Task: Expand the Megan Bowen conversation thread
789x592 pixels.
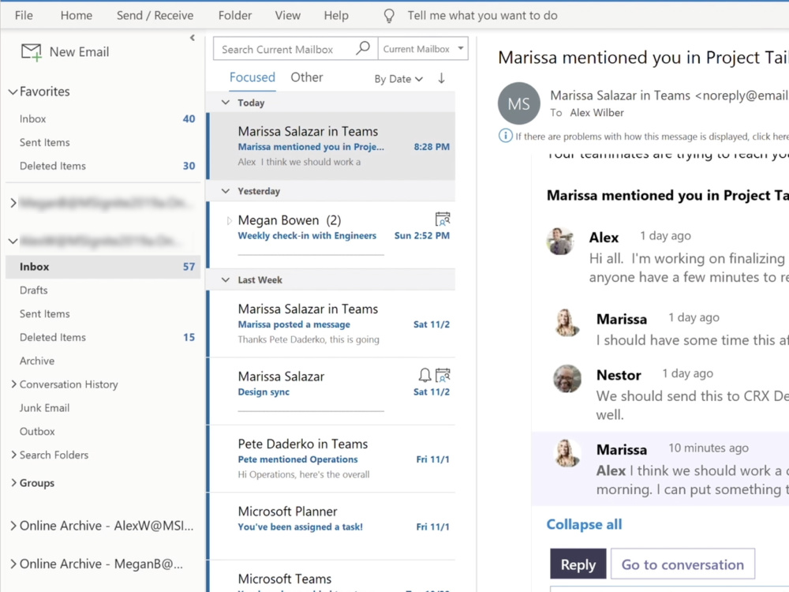Action: tap(229, 220)
